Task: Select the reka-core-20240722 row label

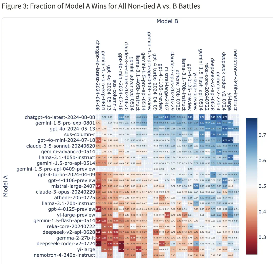Action: pos(71,227)
